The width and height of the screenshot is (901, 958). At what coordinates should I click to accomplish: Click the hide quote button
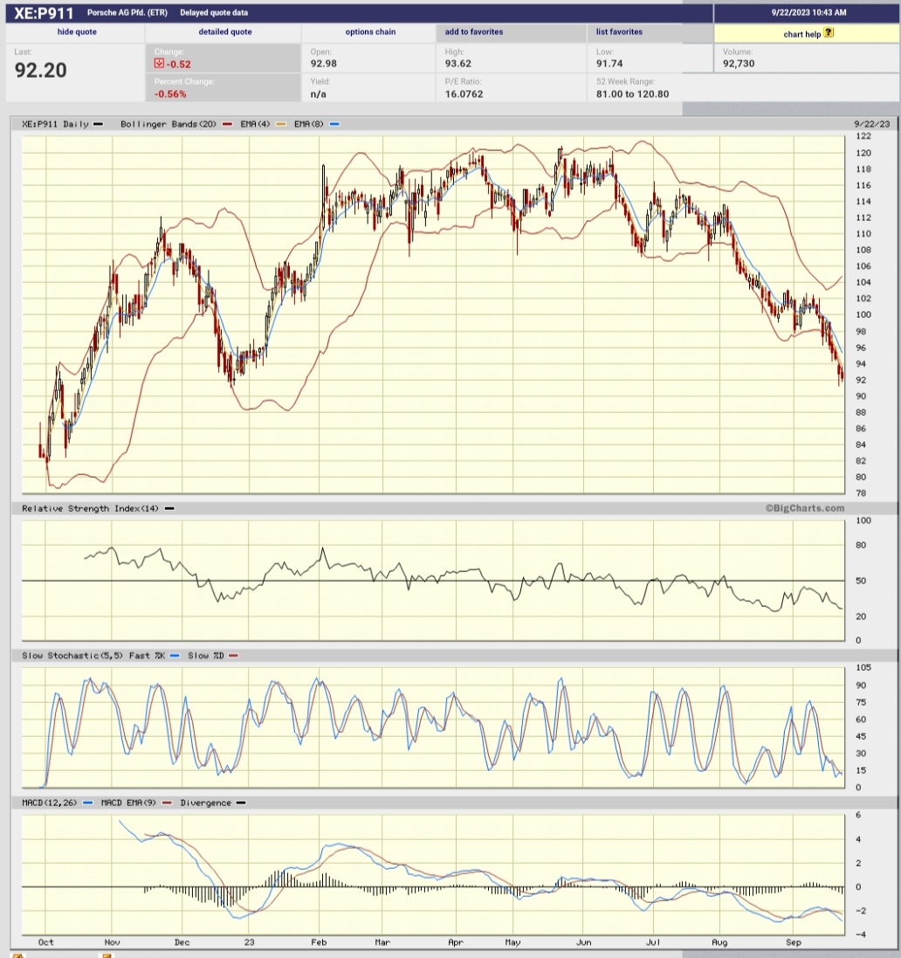(x=75, y=31)
